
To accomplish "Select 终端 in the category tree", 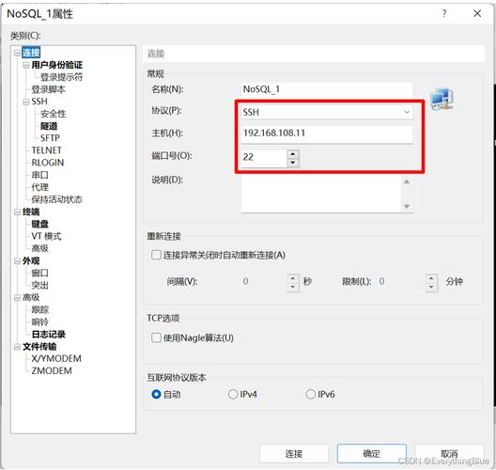I will [x=31, y=211].
